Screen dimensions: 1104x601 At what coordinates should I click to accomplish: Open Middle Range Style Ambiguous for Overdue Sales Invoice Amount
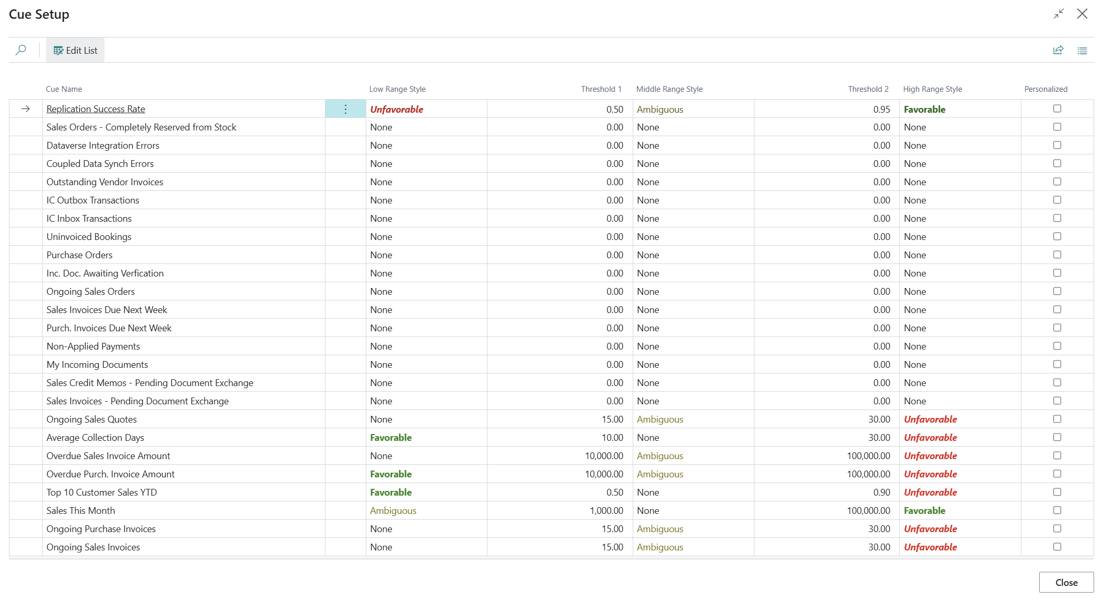click(x=660, y=456)
